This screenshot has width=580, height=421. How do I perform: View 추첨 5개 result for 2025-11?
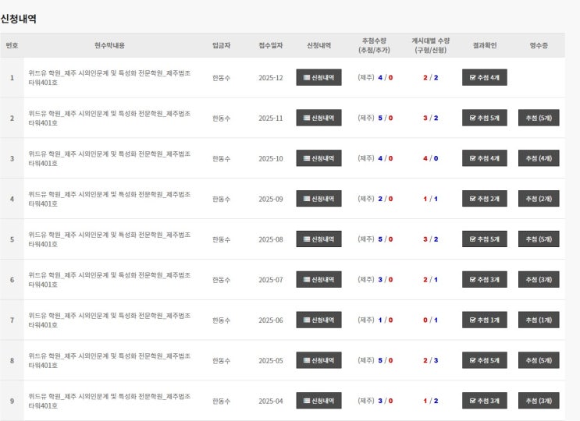484,118
